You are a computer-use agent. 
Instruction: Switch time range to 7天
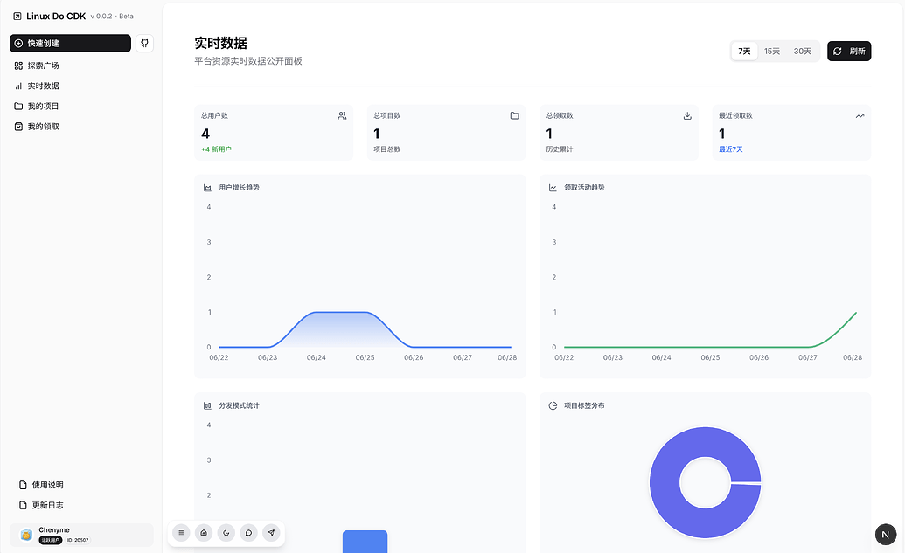pos(744,52)
